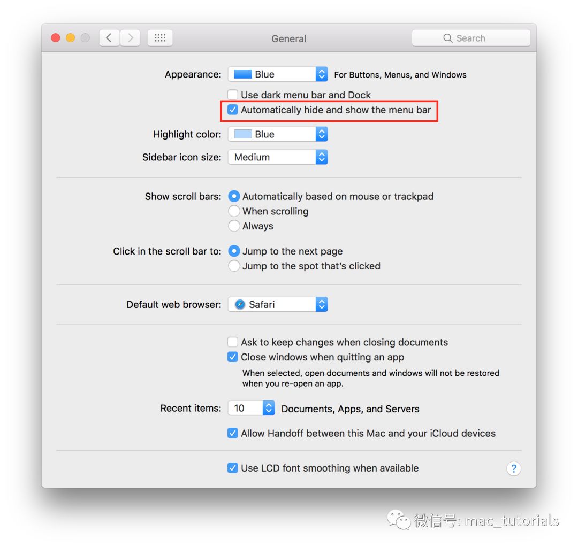Click the Safari compass icon
The width and height of the screenshot is (578, 547).
coord(240,305)
